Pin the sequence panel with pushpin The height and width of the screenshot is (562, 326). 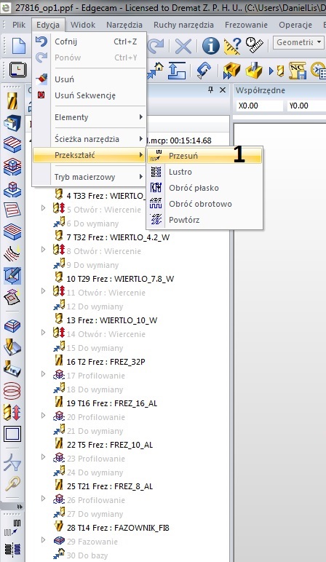(210, 90)
